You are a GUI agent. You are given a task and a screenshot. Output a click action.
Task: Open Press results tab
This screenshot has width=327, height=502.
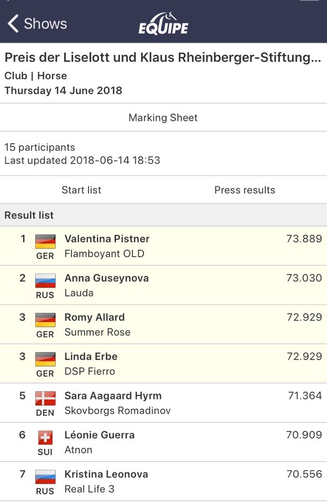click(245, 190)
